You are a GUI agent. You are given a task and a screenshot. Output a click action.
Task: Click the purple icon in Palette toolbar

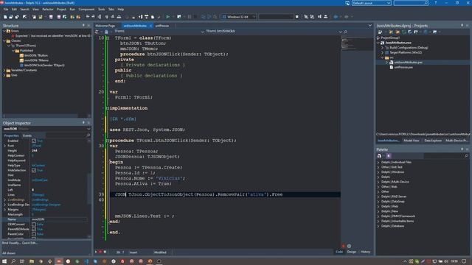[389, 155]
